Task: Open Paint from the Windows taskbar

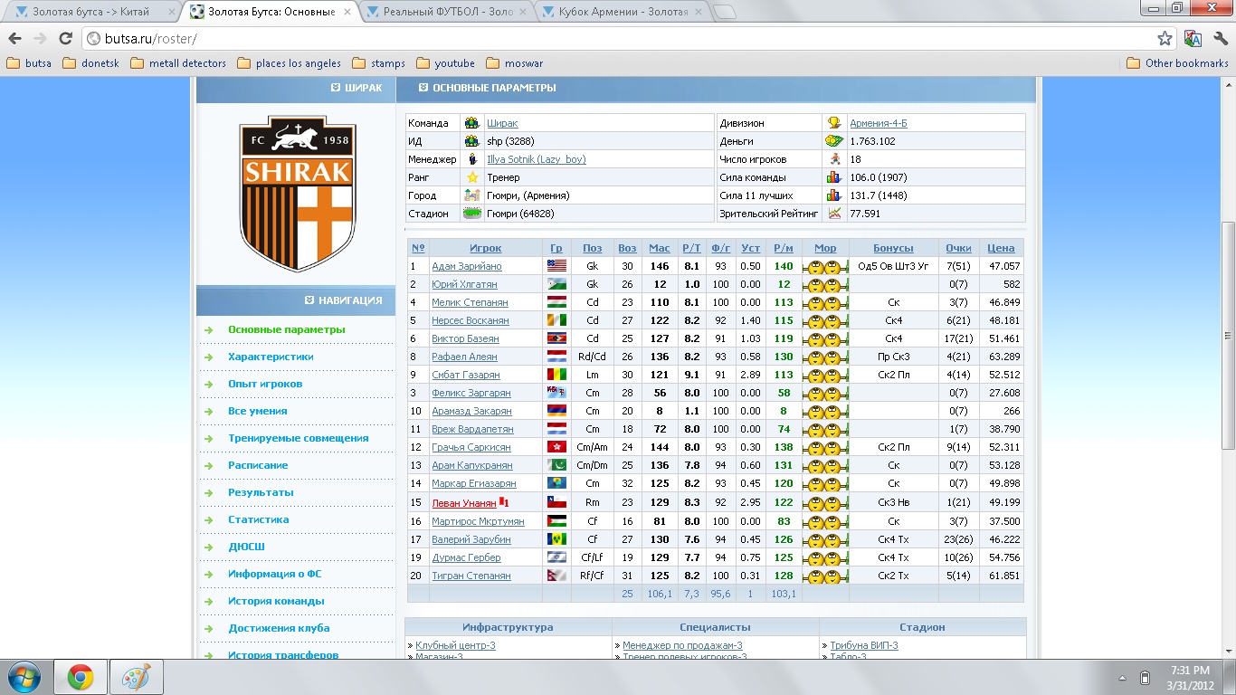Action: (136, 677)
